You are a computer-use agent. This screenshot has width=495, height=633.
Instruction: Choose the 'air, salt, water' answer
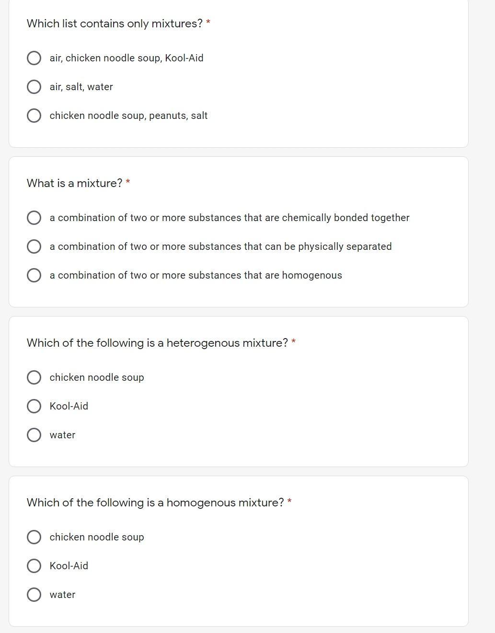(34, 87)
